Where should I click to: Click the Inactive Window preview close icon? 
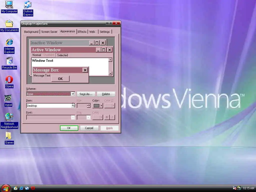(x=103, y=43)
